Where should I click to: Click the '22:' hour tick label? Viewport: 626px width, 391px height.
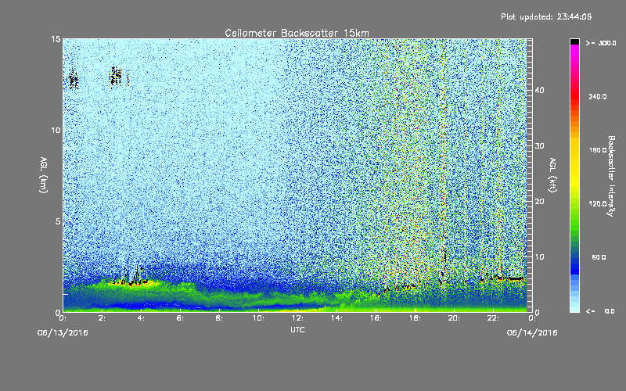click(494, 318)
